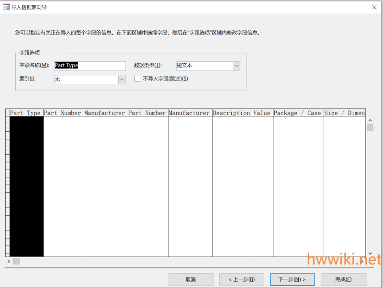Select the Value column header

[x=262, y=113]
